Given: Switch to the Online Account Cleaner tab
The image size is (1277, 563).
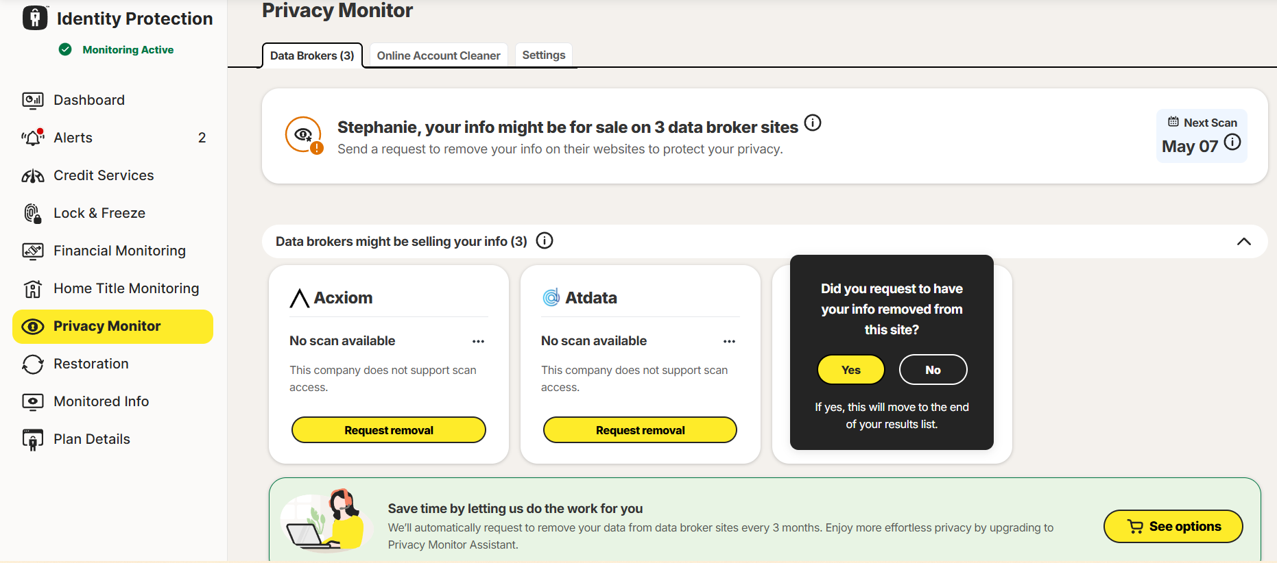Looking at the screenshot, I should click(438, 55).
